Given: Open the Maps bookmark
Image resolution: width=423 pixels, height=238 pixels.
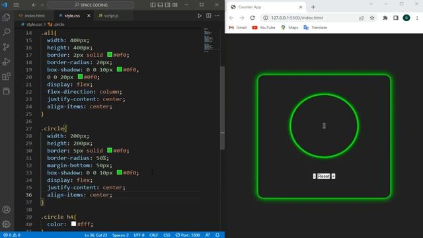Looking at the screenshot, I should (289, 28).
